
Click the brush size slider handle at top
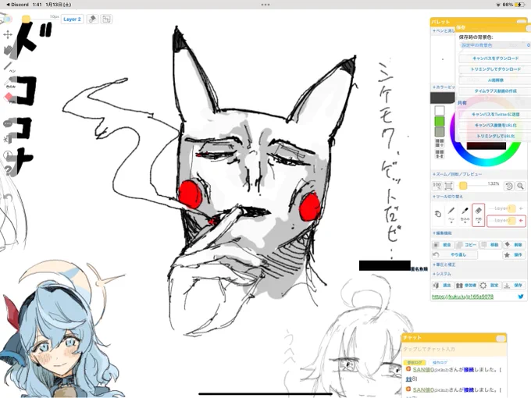pos(26,19)
